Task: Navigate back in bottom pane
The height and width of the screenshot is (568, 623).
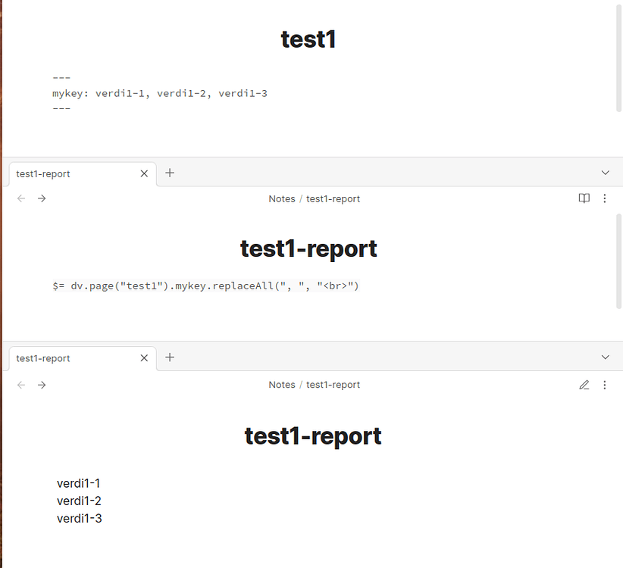Action: click(21, 385)
